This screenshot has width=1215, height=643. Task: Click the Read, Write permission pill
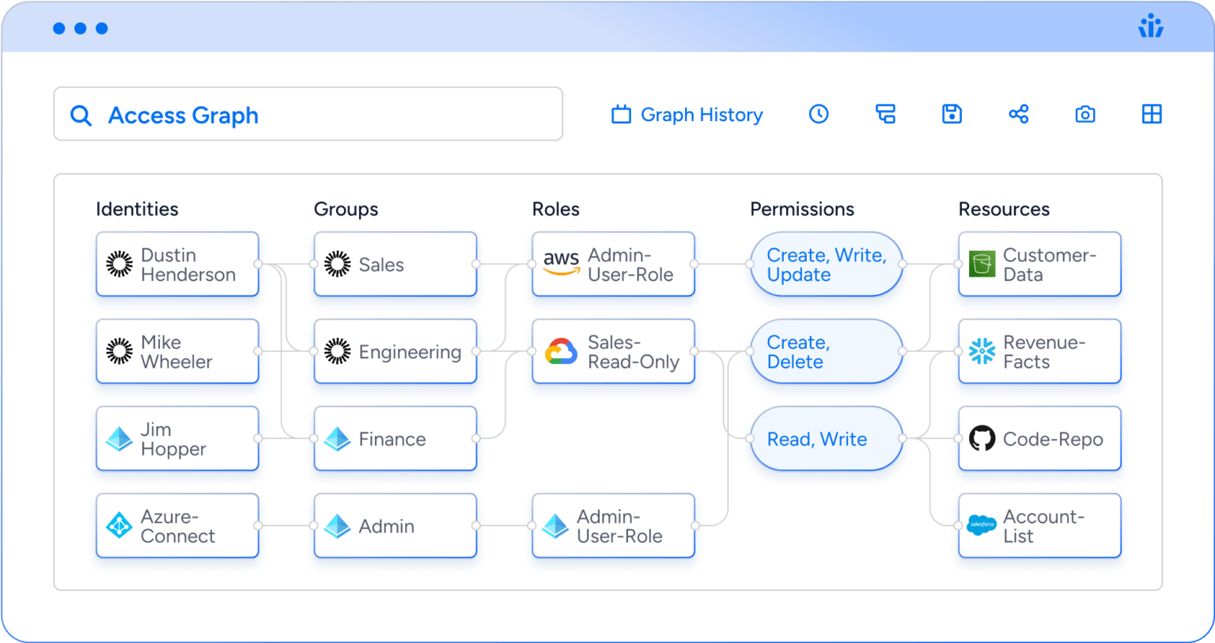click(x=826, y=439)
